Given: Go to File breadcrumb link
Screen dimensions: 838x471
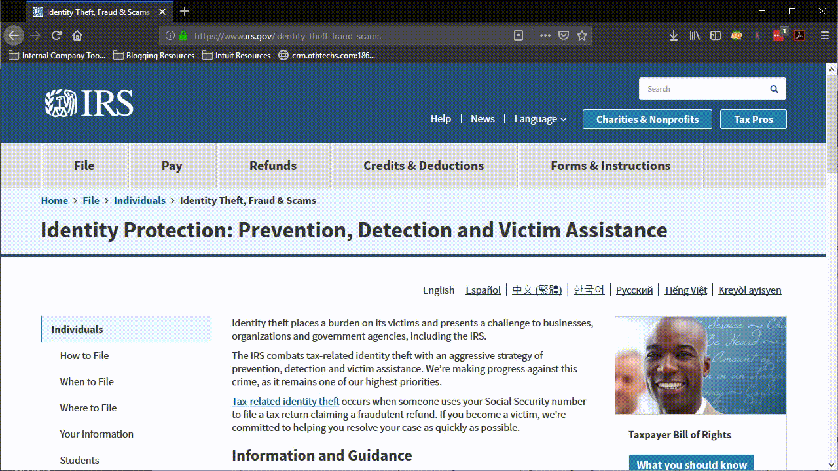Looking at the screenshot, I should coord(91,201).
